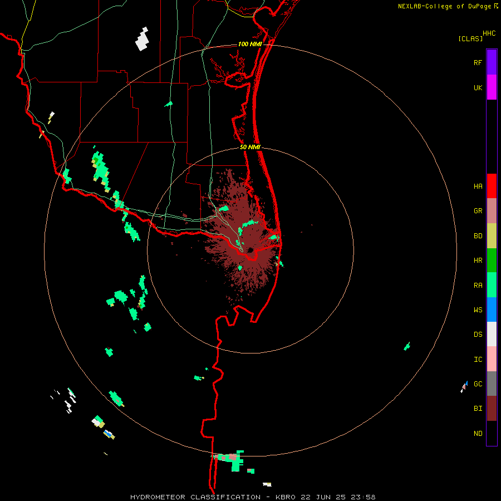The height and width of the screenshot is (501, 501).
Task: Click the RF legend label
Action: [x=478, y=63]
